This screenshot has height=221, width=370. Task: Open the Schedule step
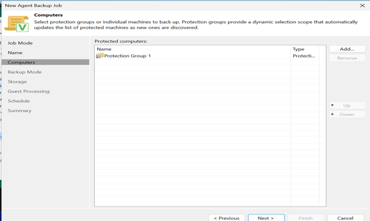pyautogui.click(x=18, y=101)
